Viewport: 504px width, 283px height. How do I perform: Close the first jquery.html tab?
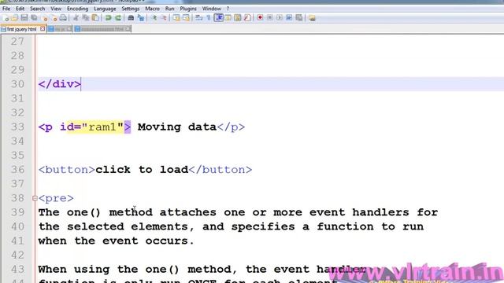(43, 29)
